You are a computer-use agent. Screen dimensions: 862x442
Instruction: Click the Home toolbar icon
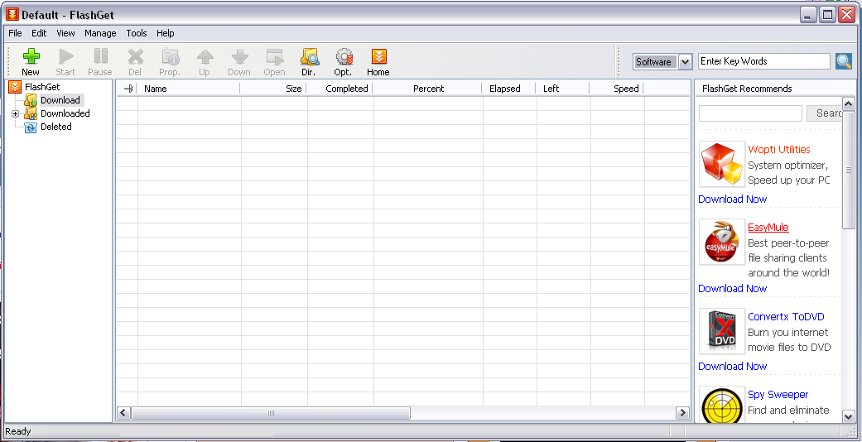coord(378,61)
